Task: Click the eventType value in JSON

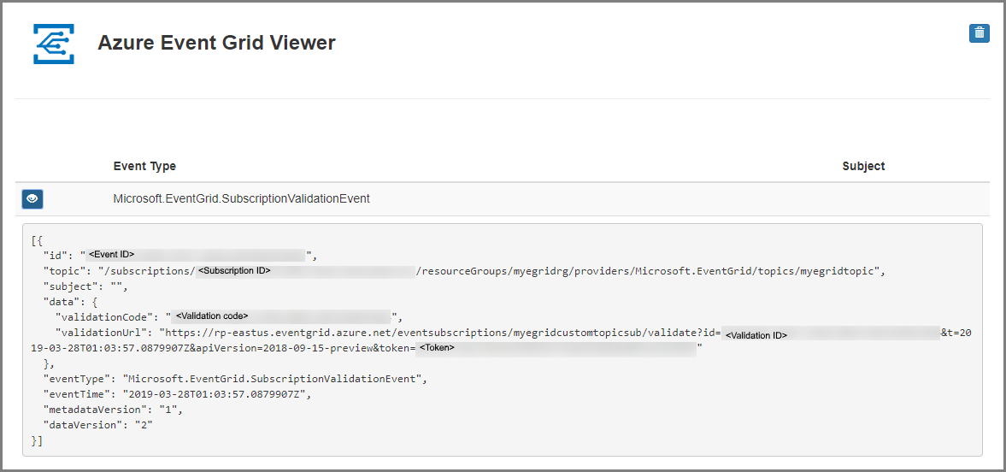Action: [274, 379]
